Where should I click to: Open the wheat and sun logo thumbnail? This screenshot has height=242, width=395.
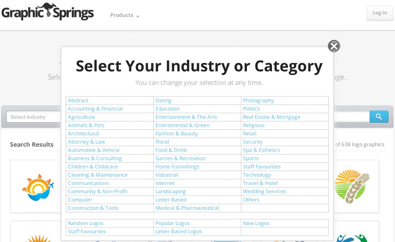pyautogui.click(x=352, y=186)
